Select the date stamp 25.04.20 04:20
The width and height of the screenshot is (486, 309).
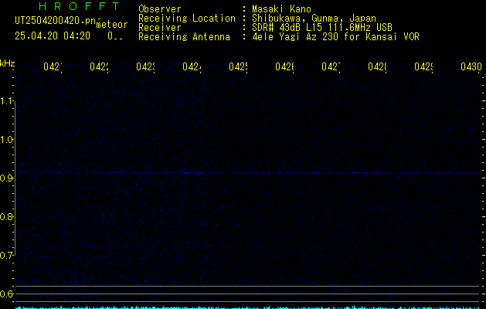point(53,36)
